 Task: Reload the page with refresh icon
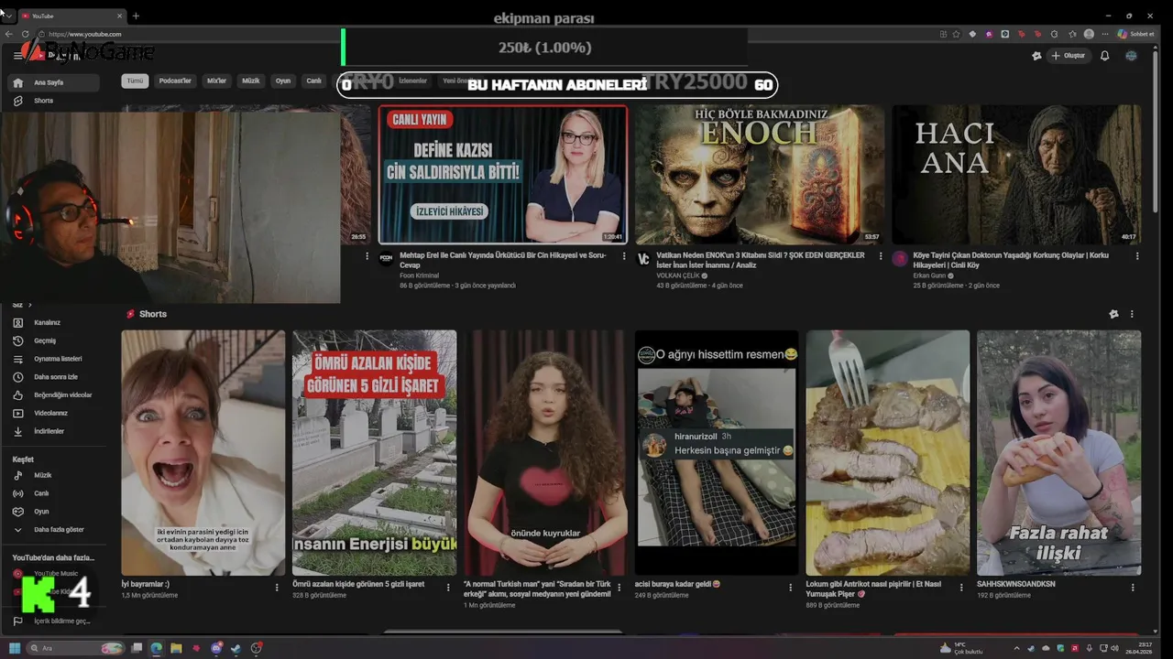[x=26, y=34]
